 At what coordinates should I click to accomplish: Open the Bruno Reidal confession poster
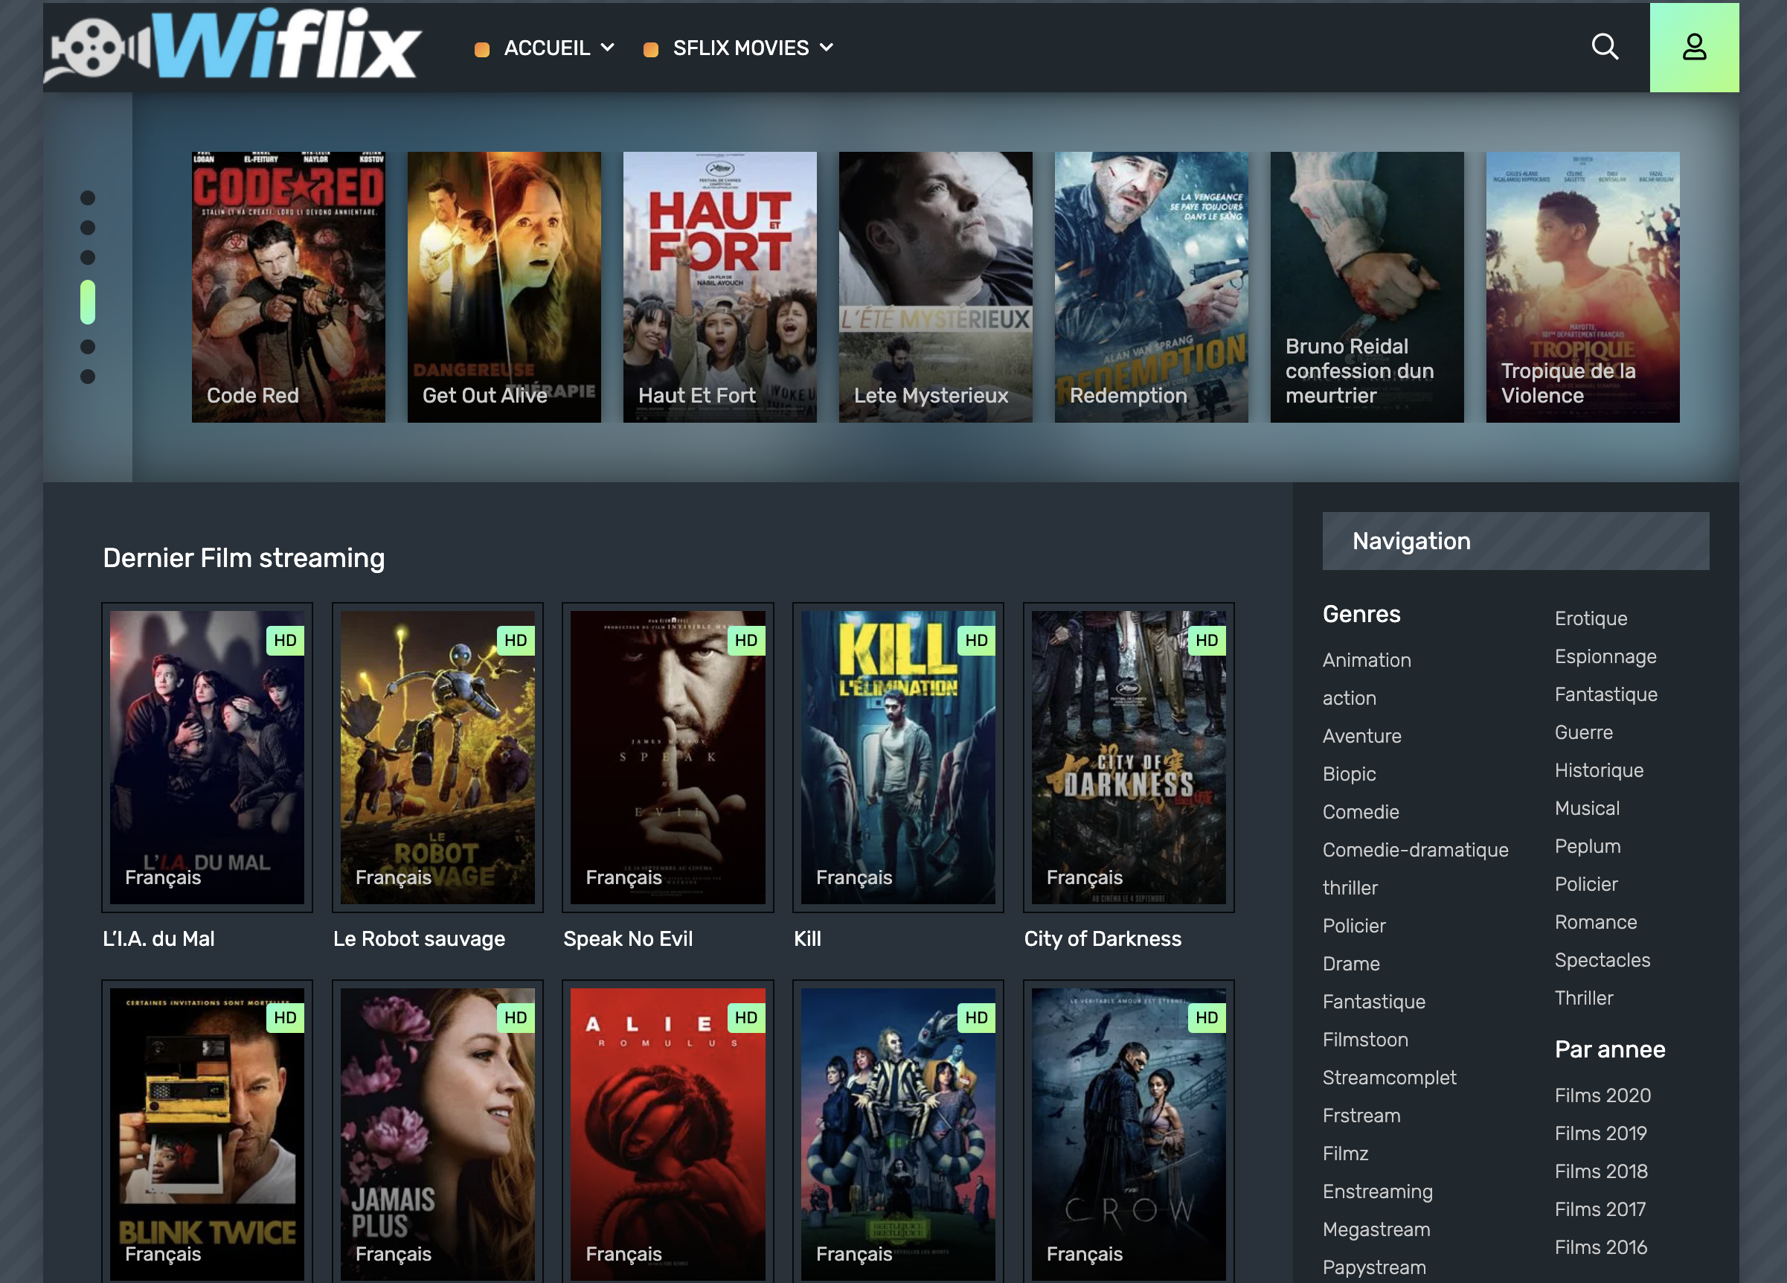[1367, 287]
